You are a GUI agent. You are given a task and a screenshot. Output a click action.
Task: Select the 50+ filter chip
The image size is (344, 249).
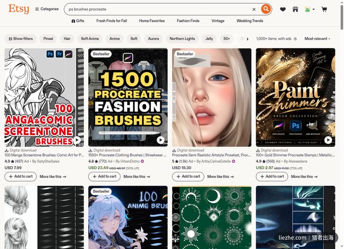(226, 39)
